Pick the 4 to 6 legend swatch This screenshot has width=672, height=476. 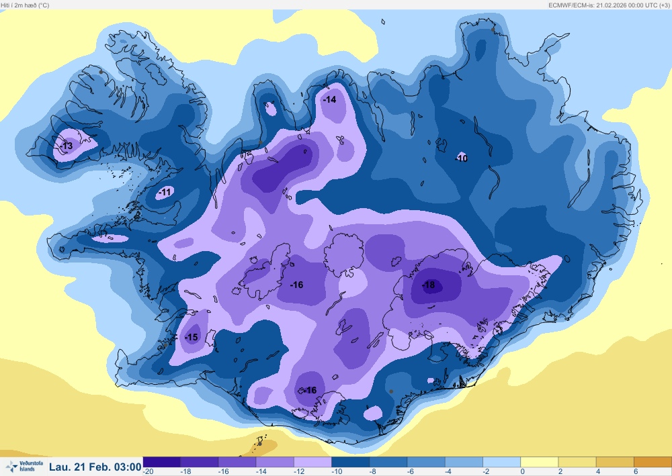tap(615, 462)
